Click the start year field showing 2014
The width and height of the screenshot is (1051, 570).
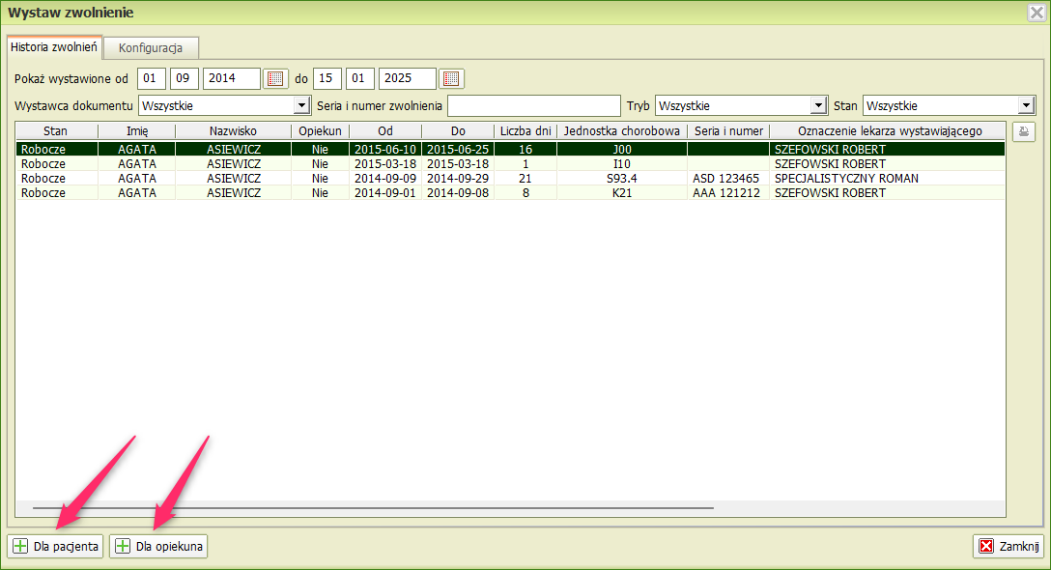[231, 79]
